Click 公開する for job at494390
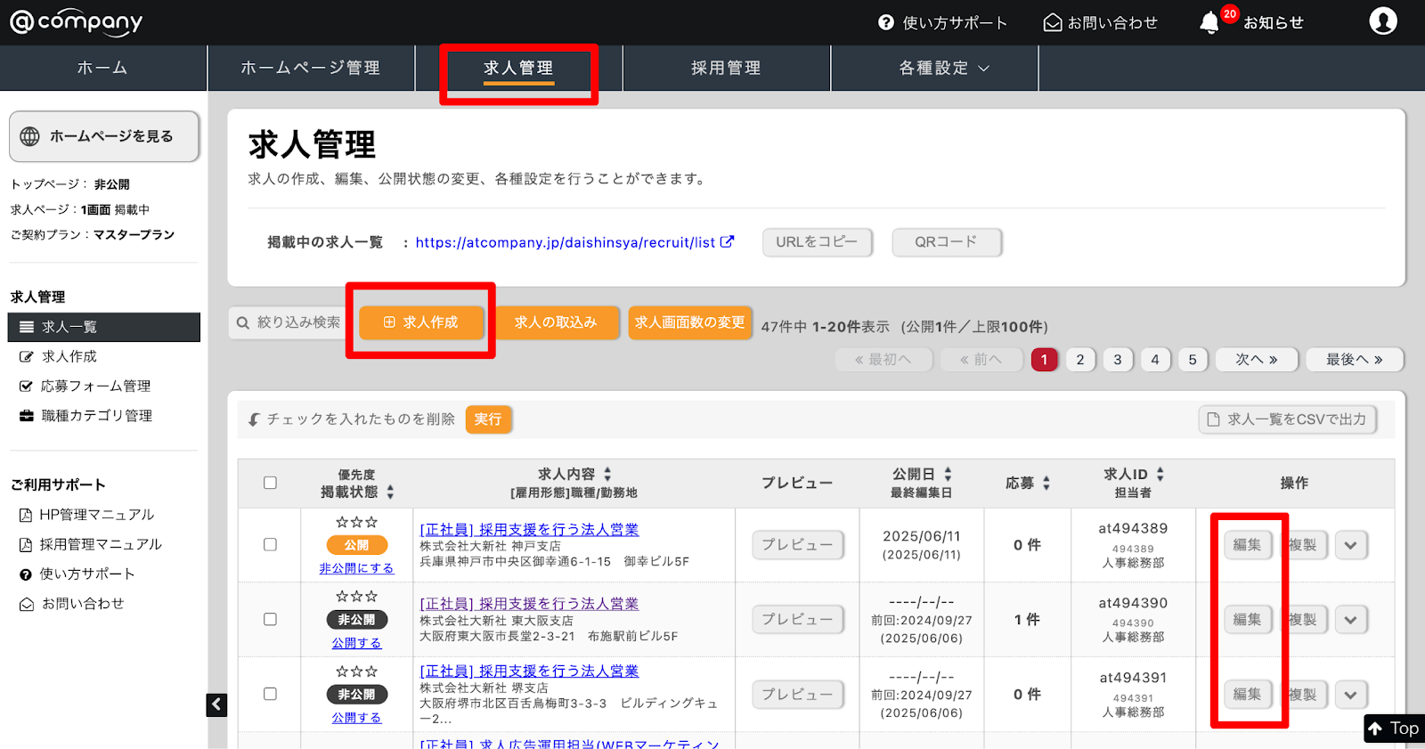 click(356, 643)
